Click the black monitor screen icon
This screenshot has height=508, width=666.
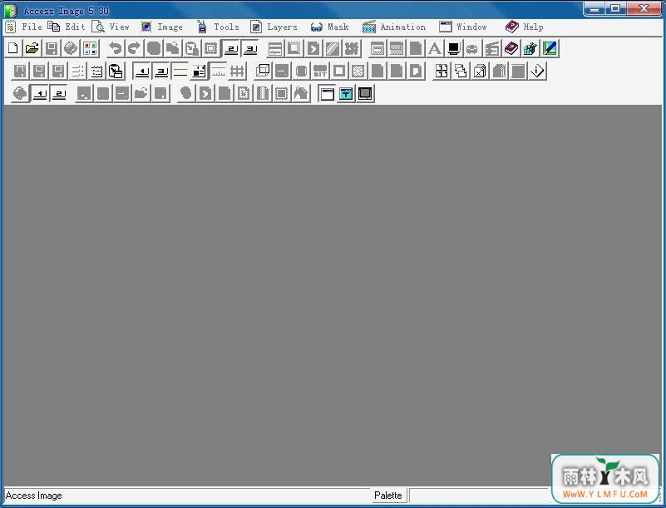point(454,48)
